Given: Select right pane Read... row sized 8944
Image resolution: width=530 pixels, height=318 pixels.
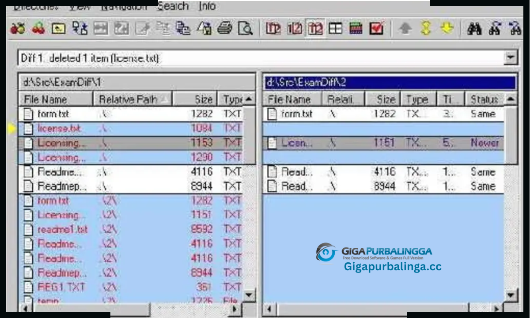Looking at the screenshot, I should 383,186.
